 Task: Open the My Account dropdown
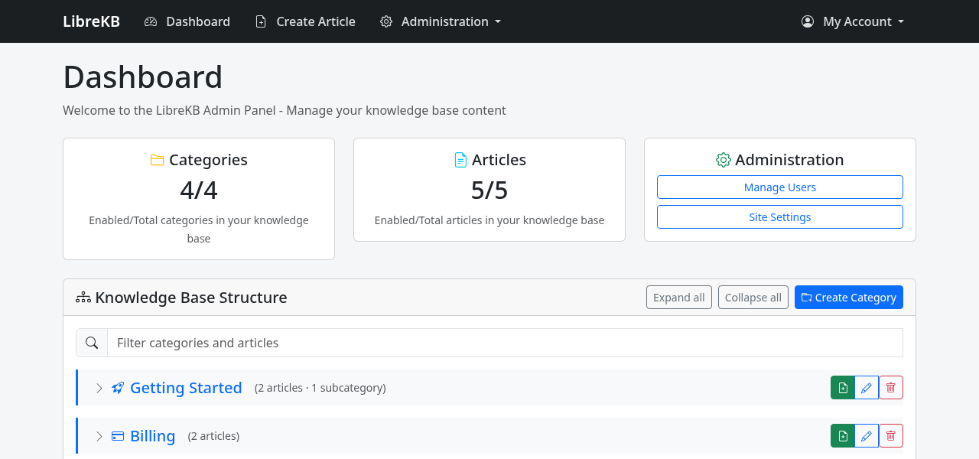click(x=852, y=21)
